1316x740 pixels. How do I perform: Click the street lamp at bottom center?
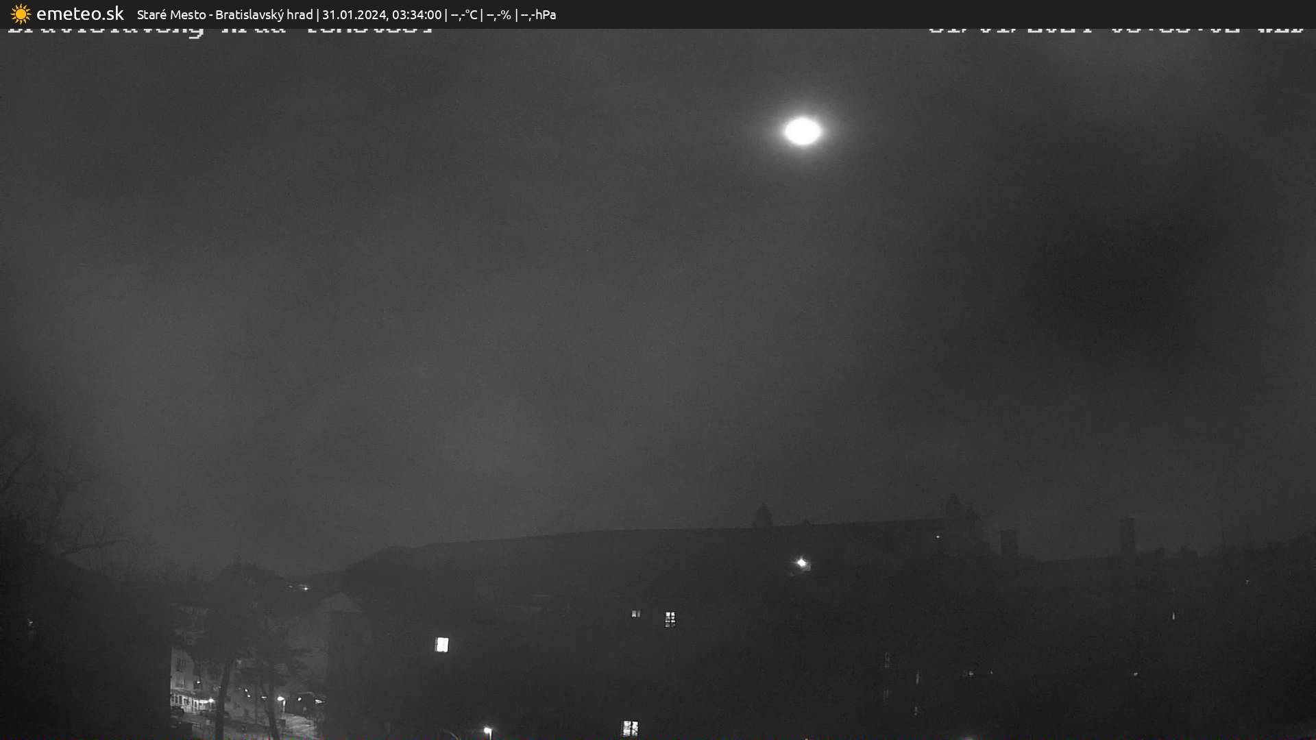487,731
